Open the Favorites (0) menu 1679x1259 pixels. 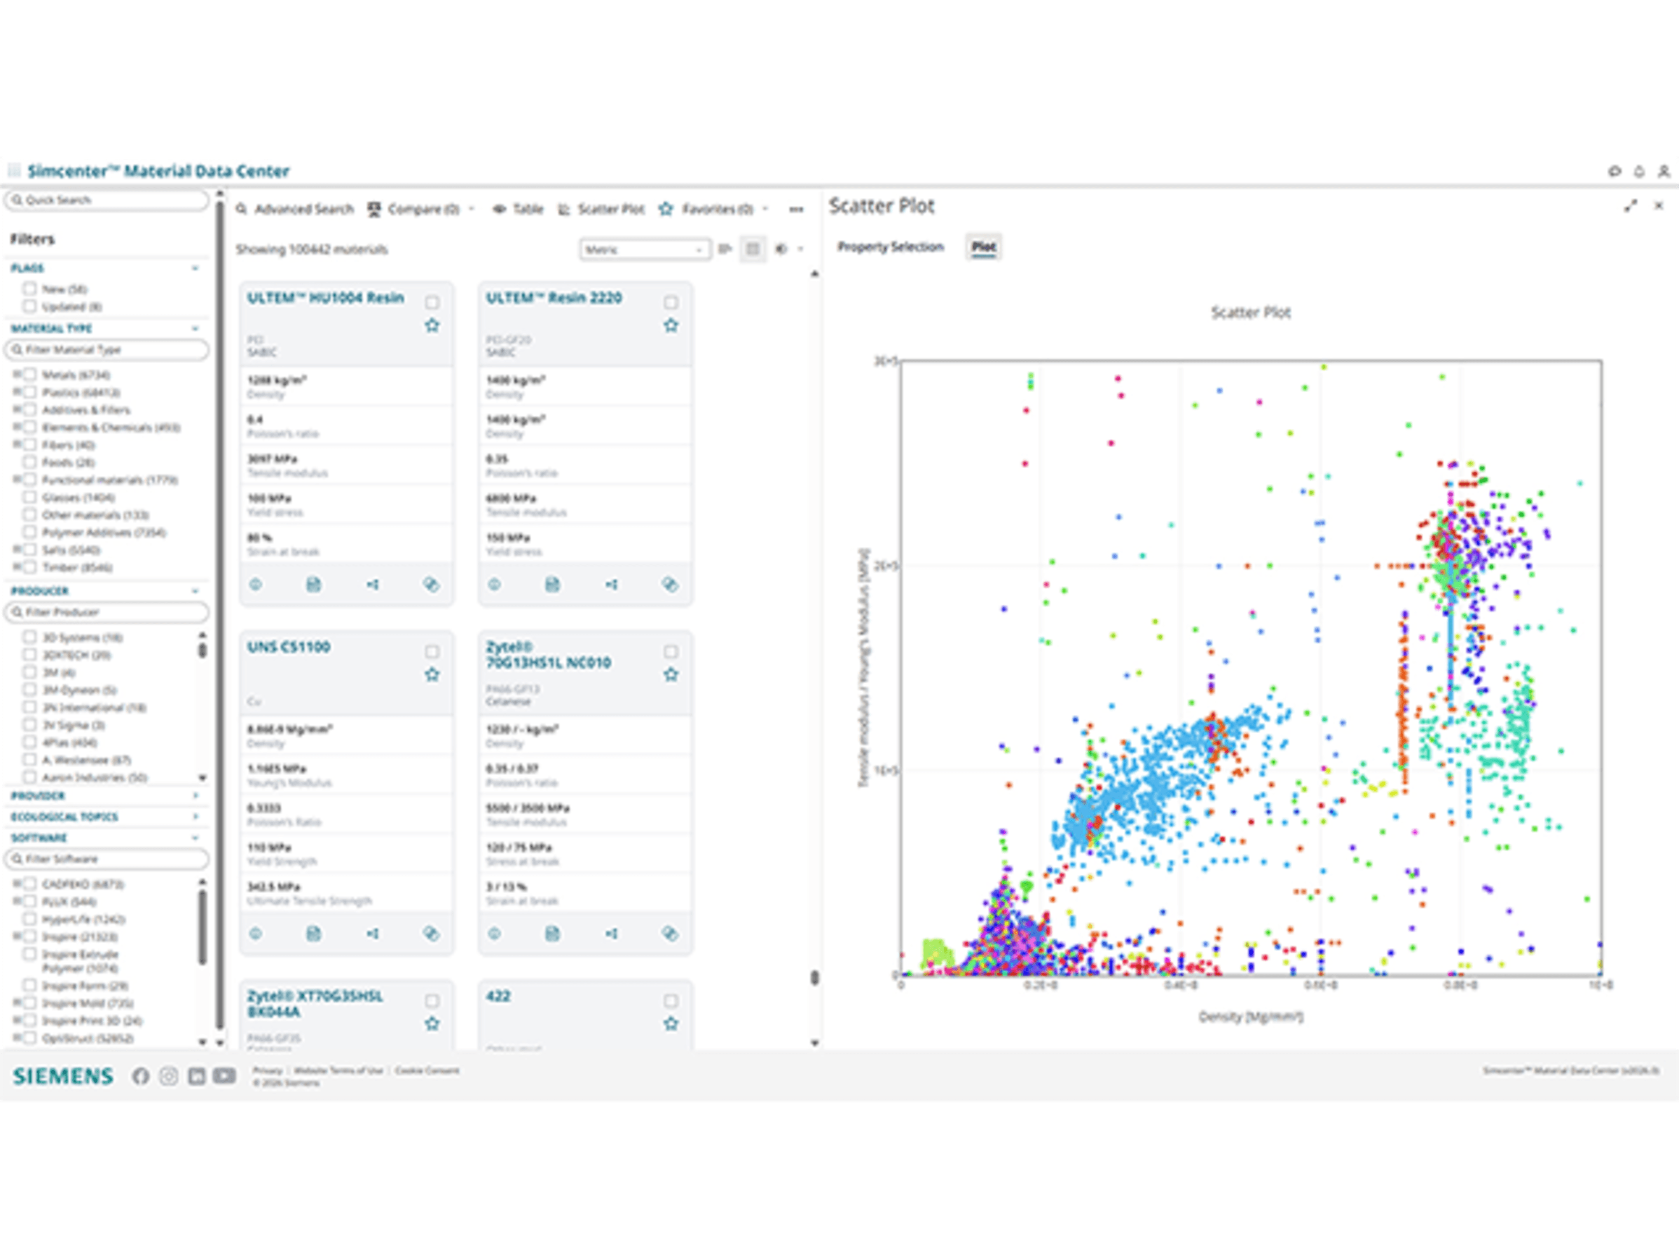714,209
